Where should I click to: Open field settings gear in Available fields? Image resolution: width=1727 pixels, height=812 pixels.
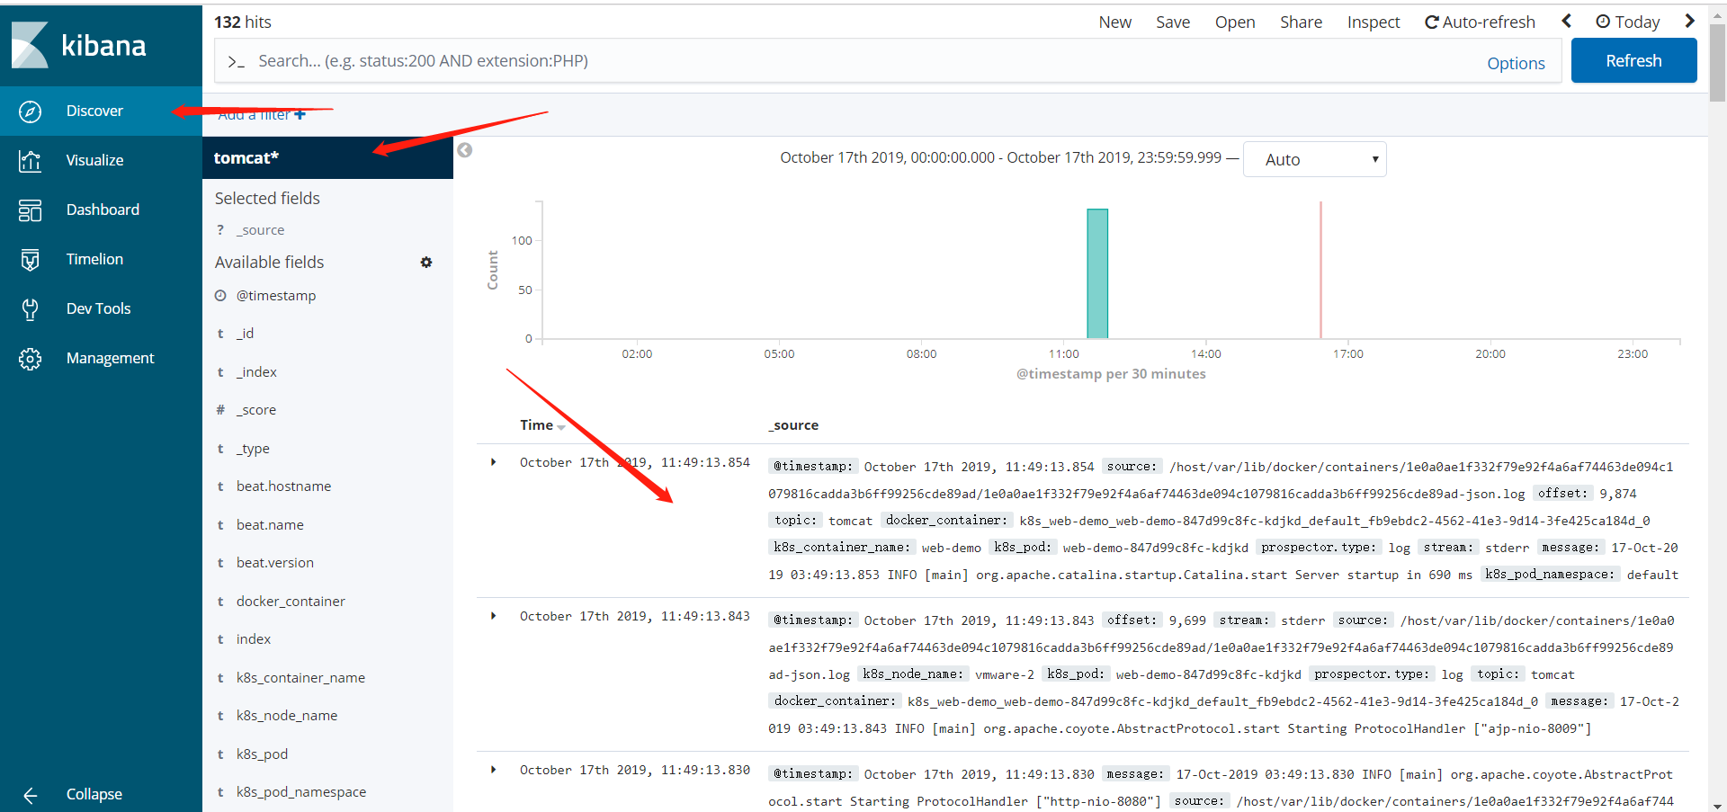(426, 263)
